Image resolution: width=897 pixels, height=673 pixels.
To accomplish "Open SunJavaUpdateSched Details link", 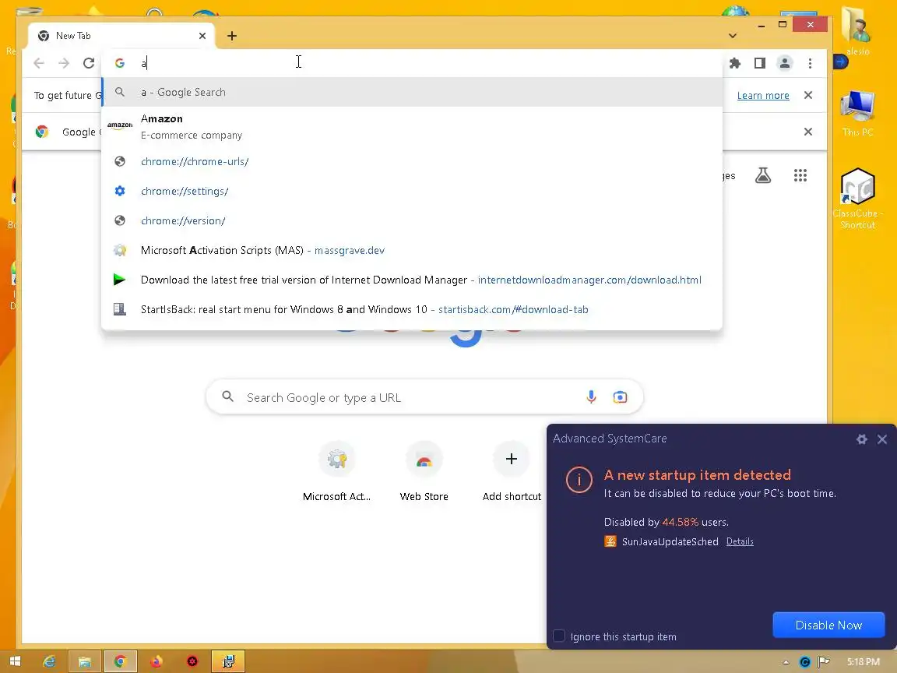I will coord(740,541).
